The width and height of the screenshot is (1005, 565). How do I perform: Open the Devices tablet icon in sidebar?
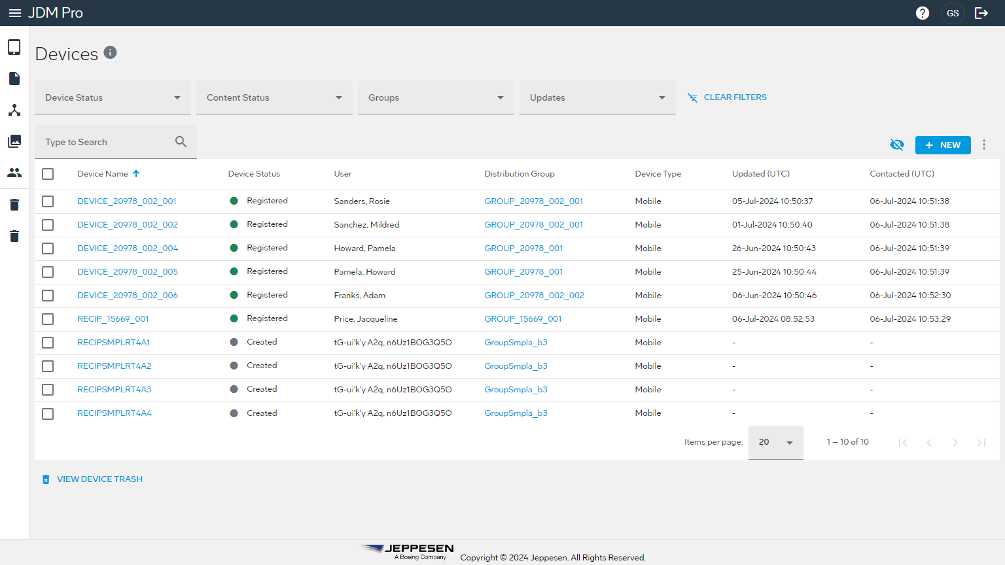pos(14,47)
